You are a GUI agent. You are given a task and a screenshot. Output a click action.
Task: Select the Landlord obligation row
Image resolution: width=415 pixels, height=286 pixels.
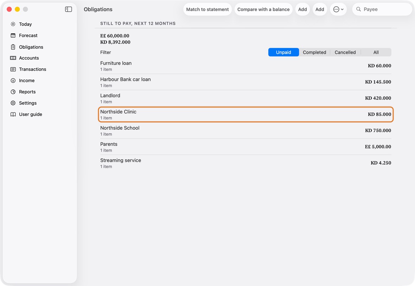coord(245,98)
